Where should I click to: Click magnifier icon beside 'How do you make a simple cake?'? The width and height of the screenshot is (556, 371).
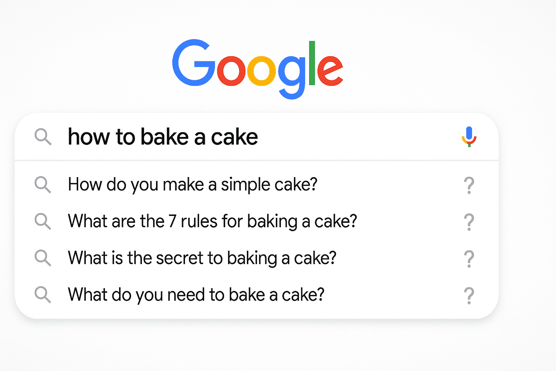point(43,185)
